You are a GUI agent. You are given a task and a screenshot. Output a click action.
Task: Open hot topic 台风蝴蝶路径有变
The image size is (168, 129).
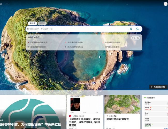pos(112,43)
